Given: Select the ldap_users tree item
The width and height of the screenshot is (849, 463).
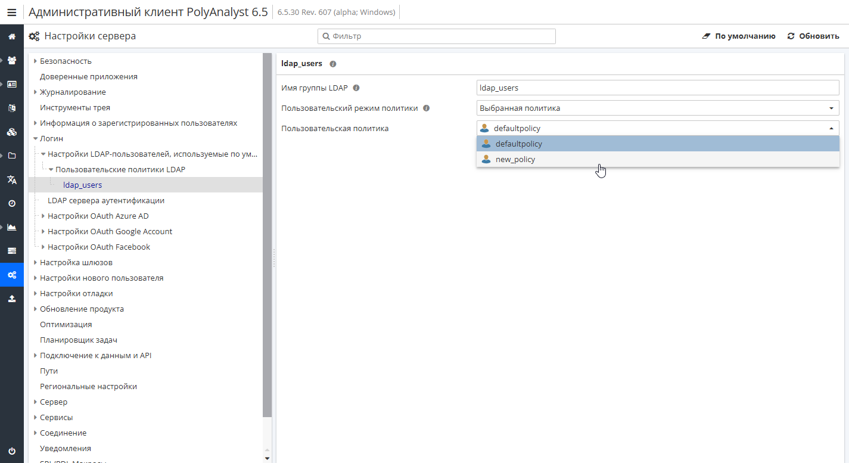Looking at the screenshot, I should click(x=83, y=185).
